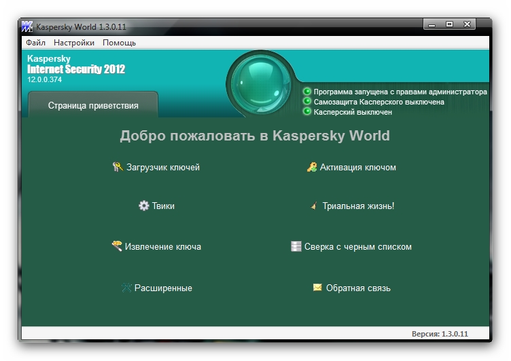
Task: Select the Страница приветствия tab
Action: [93, 104]
